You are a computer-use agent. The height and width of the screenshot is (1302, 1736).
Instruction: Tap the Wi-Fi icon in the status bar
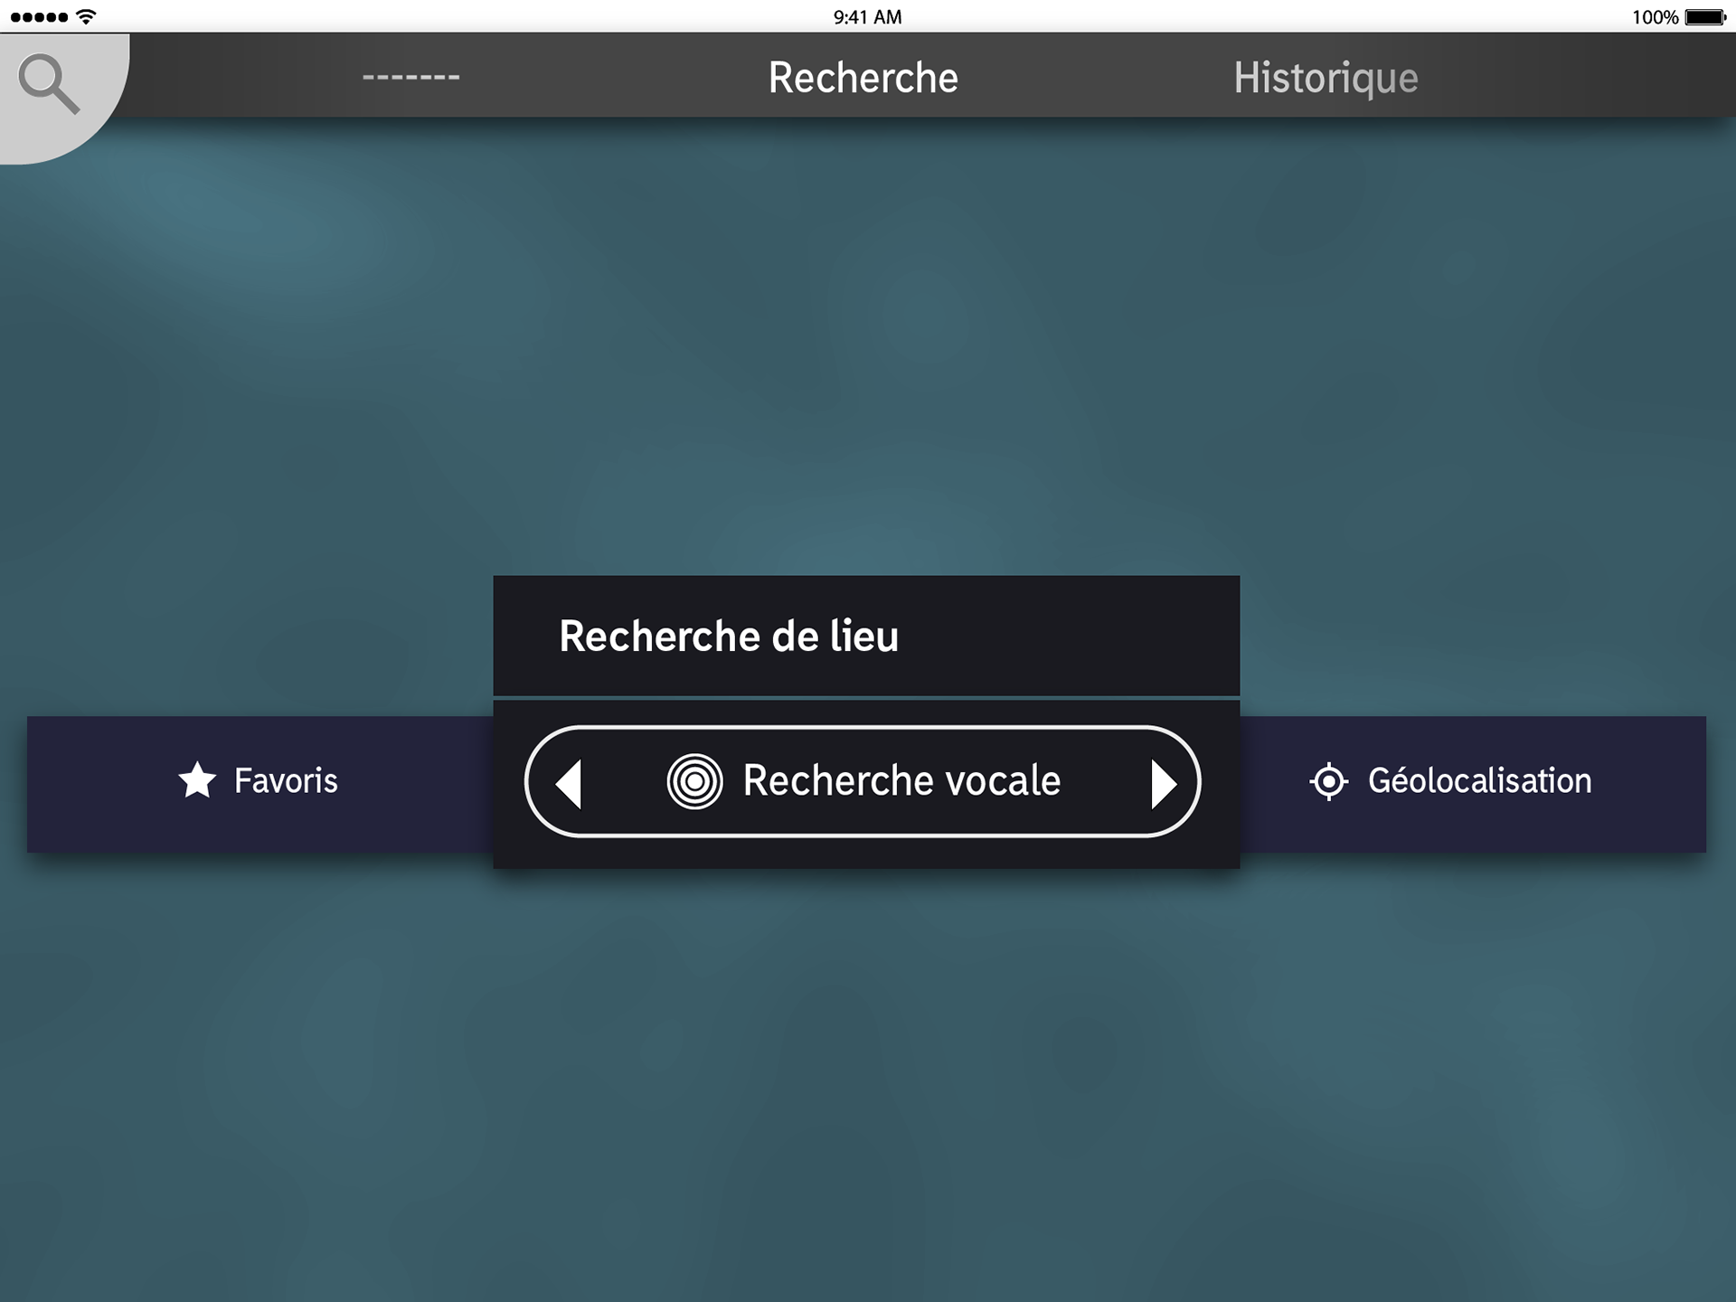[86, 16]
